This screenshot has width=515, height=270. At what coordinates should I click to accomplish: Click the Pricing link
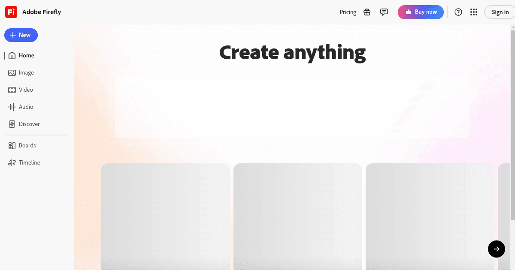click(x=348, y=12)
